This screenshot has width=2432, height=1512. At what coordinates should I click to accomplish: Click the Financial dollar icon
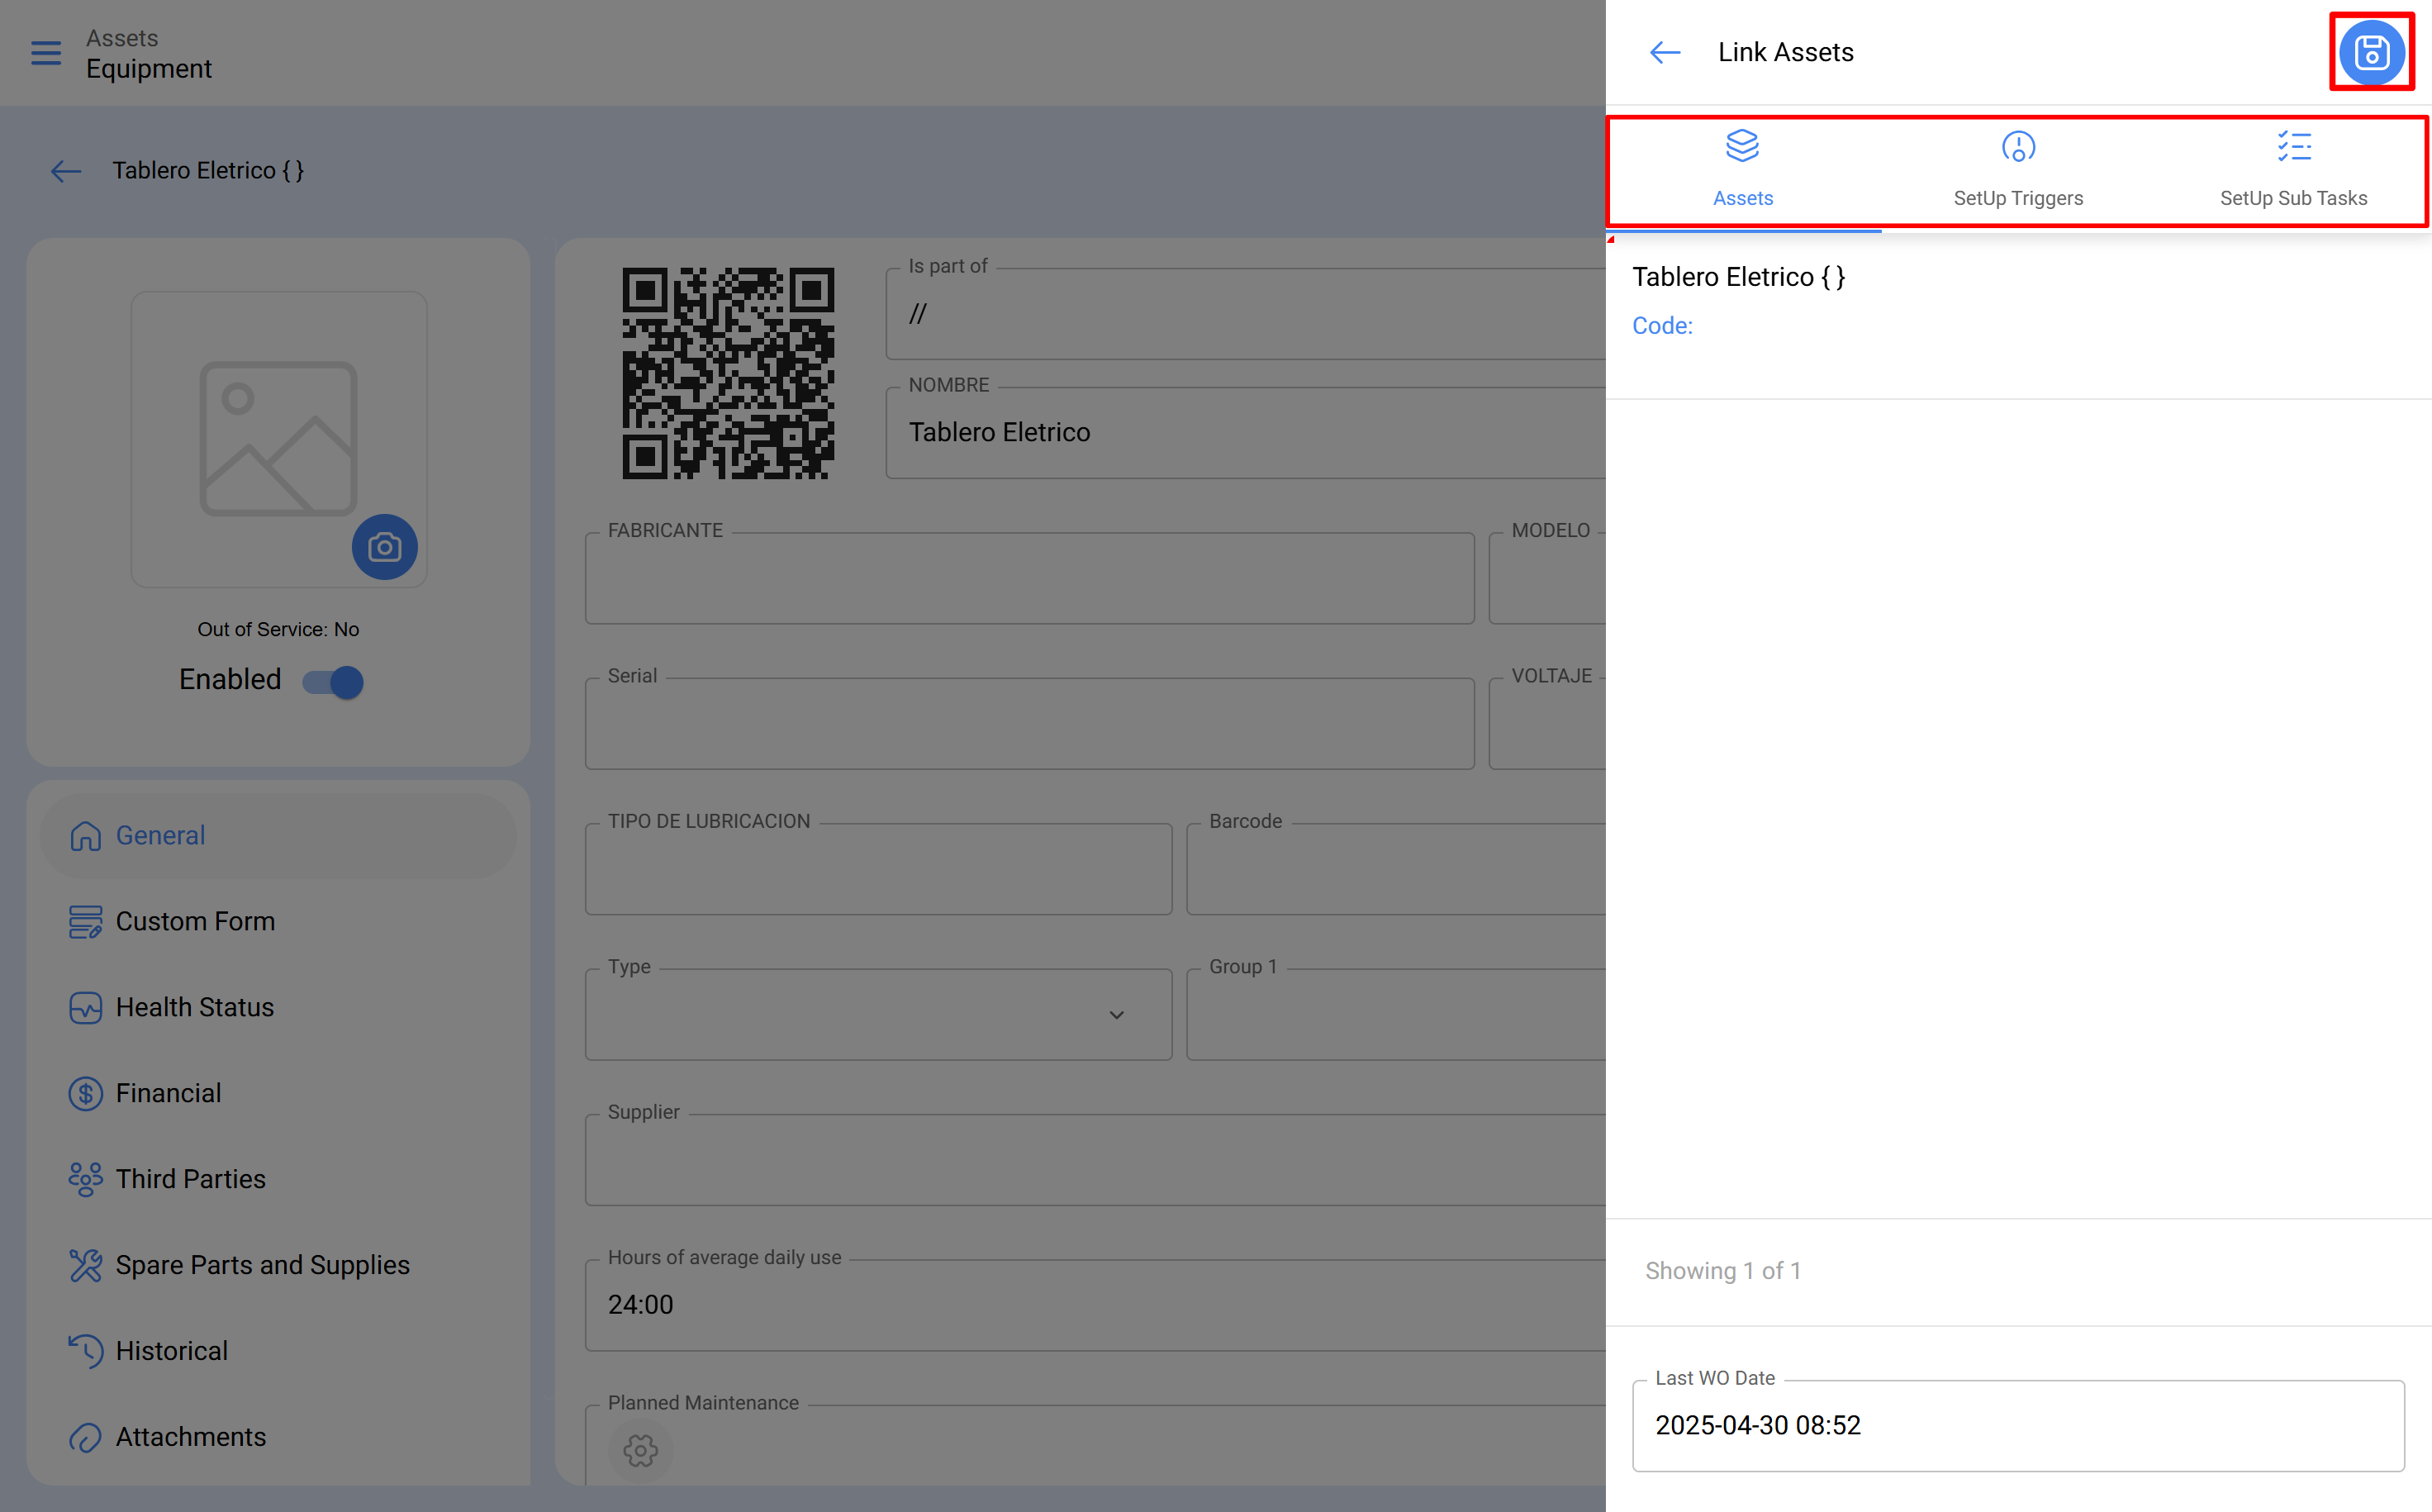pos(86,1094)
